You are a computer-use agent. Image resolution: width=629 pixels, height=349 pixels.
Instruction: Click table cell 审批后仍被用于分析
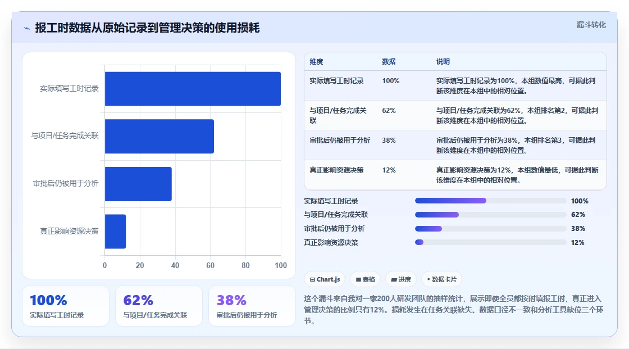(x=340, y=140)
